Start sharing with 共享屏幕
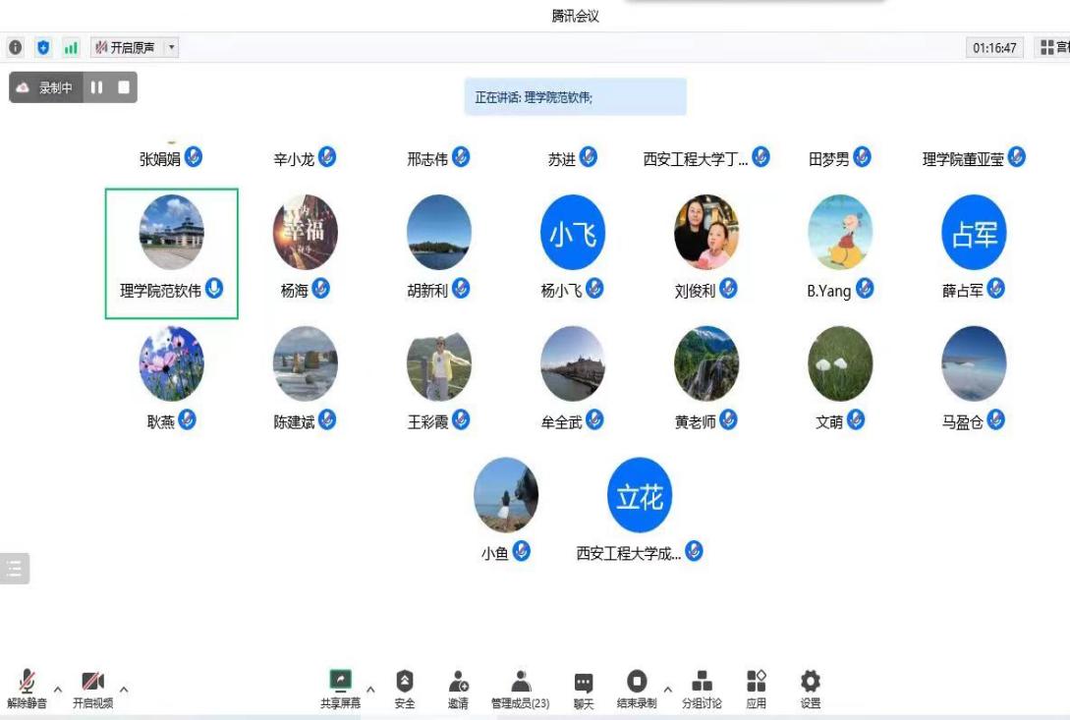 (340, 688)
